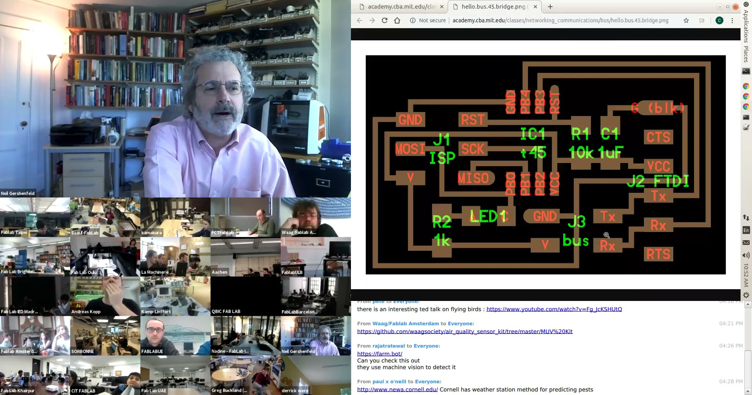Reload the current page
This screenshot has width=752, height=395.
pos(384,20)
